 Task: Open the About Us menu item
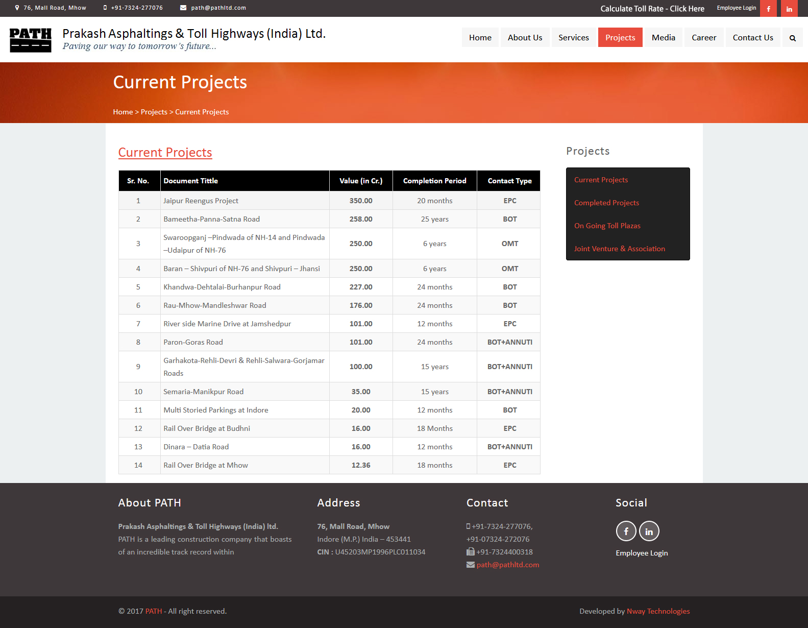pyautogui.click(x=525, y=37)
